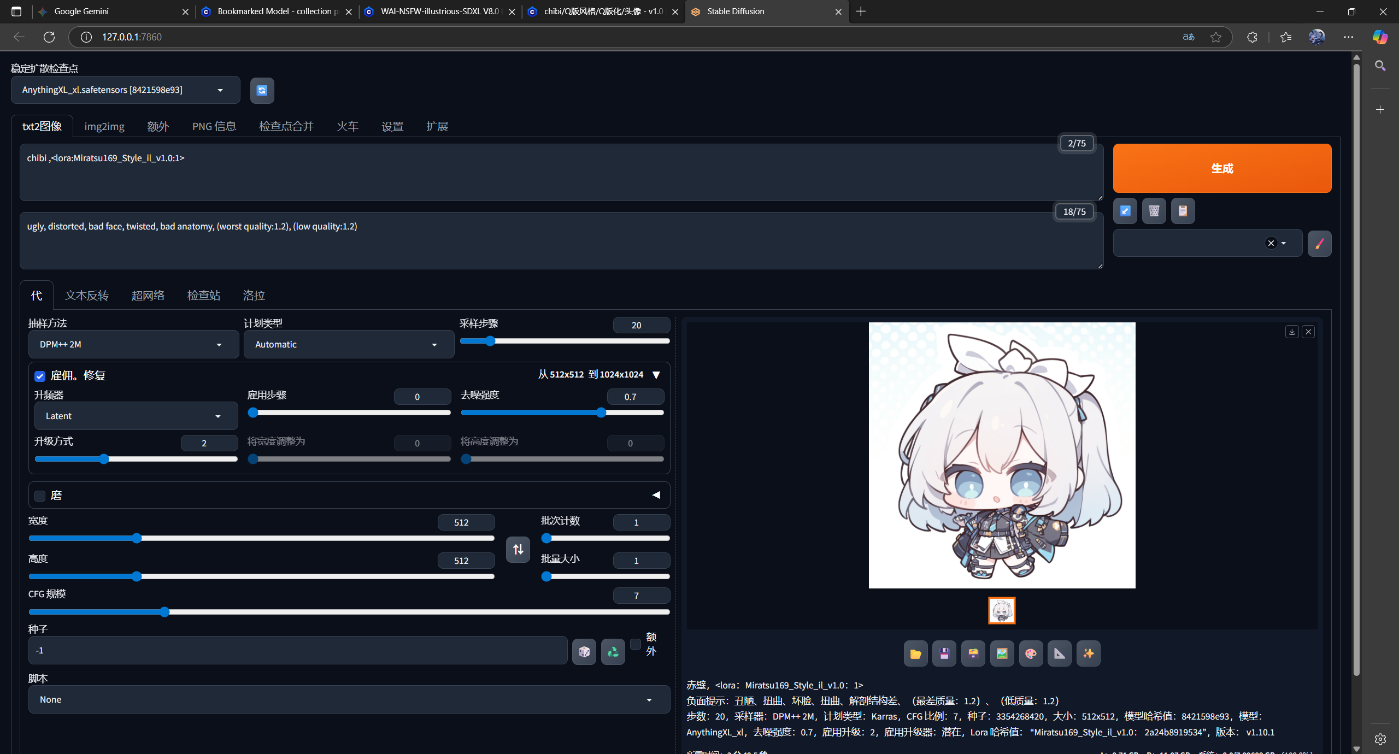Image resolution: width=1399 pixels, height=754 pixels.
Task: Tick the 额外 extra seed checkbox
Action: pyautogui.click(x=635, y=644)
